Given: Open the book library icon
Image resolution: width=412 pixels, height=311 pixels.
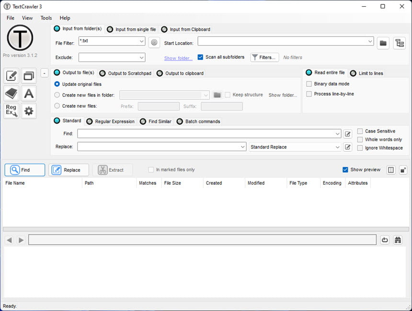Looking at the screenshot, I should pos(11,93).
